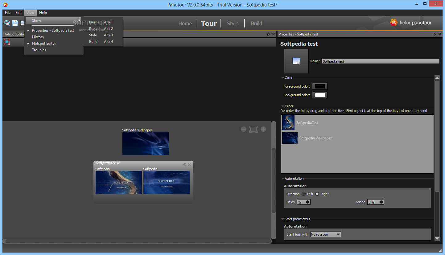Click the Properties panel scroll down arrow

tap(437, 239)
